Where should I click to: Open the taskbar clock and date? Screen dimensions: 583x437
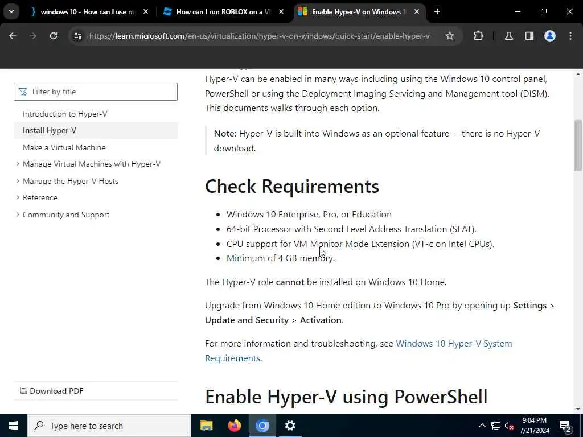(x=534, y=426)
